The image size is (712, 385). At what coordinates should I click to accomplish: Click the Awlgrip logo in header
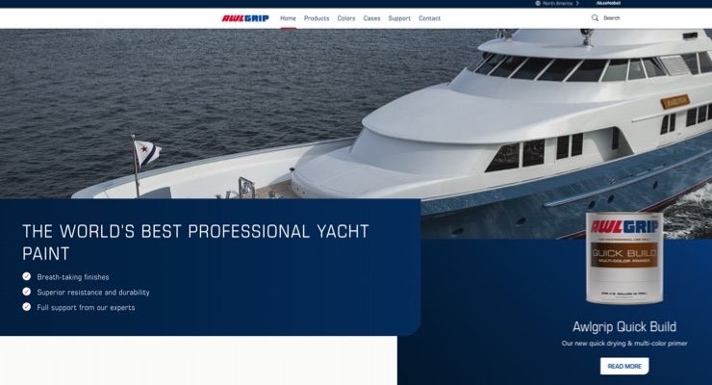click(245, 18)
